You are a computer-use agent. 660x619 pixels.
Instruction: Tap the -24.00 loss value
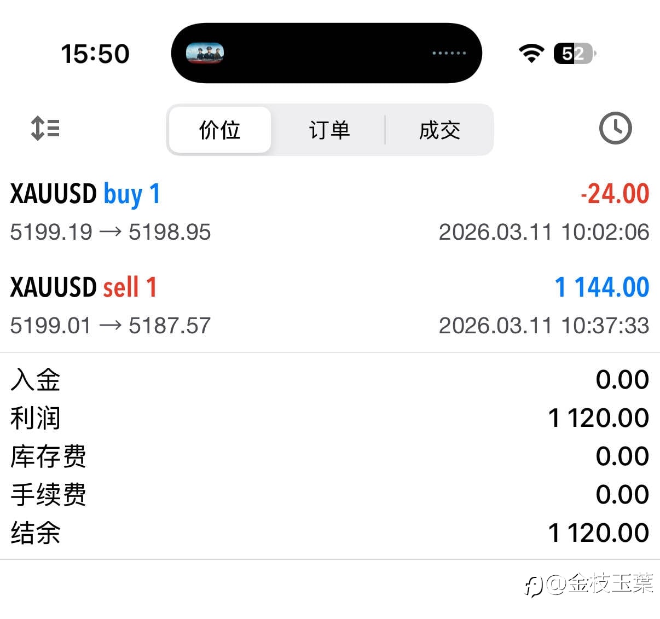(615, 194)
